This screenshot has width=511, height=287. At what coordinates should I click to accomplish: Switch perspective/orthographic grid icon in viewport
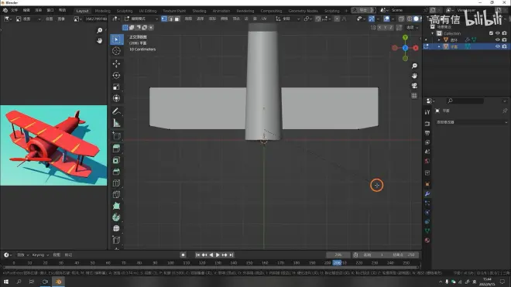click(x=414, y=96)
